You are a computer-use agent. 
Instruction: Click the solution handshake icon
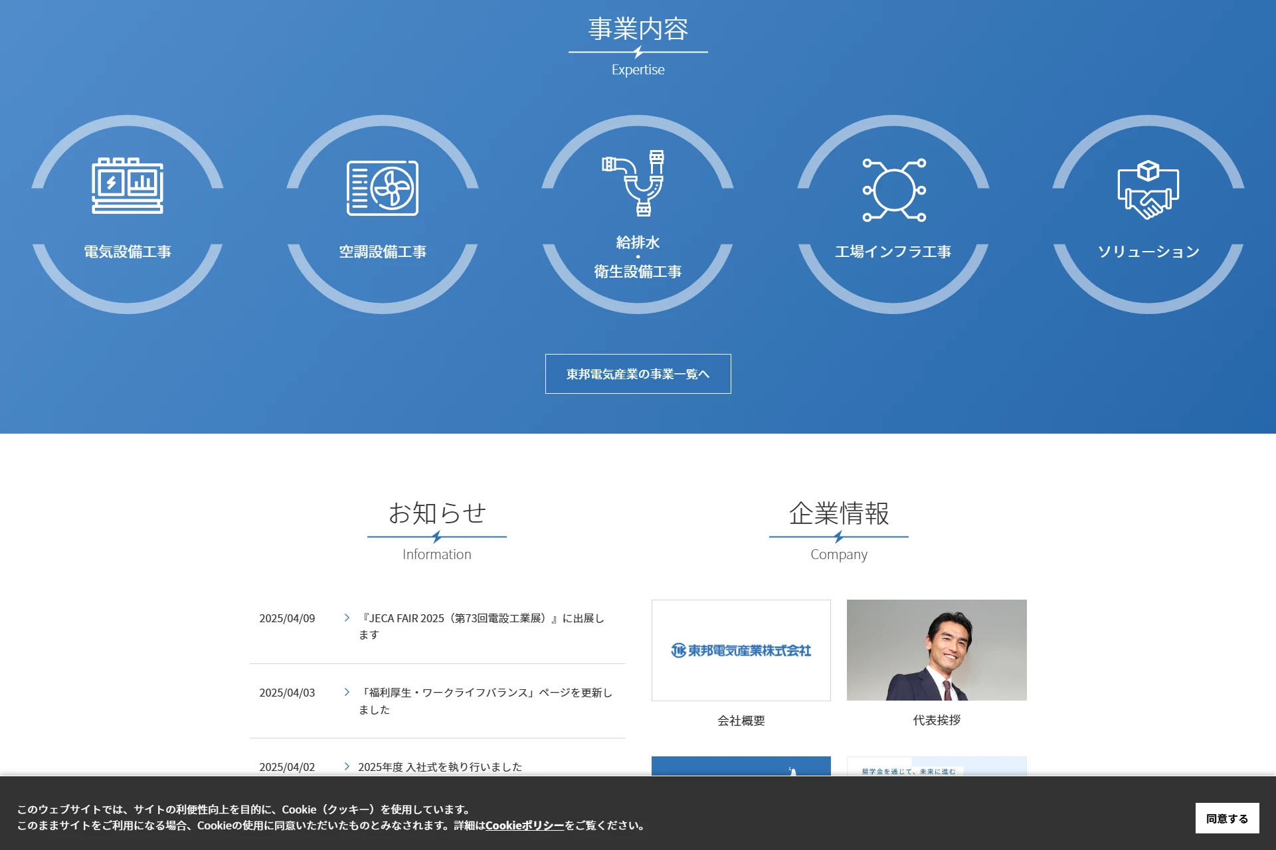pos(1148,189)
